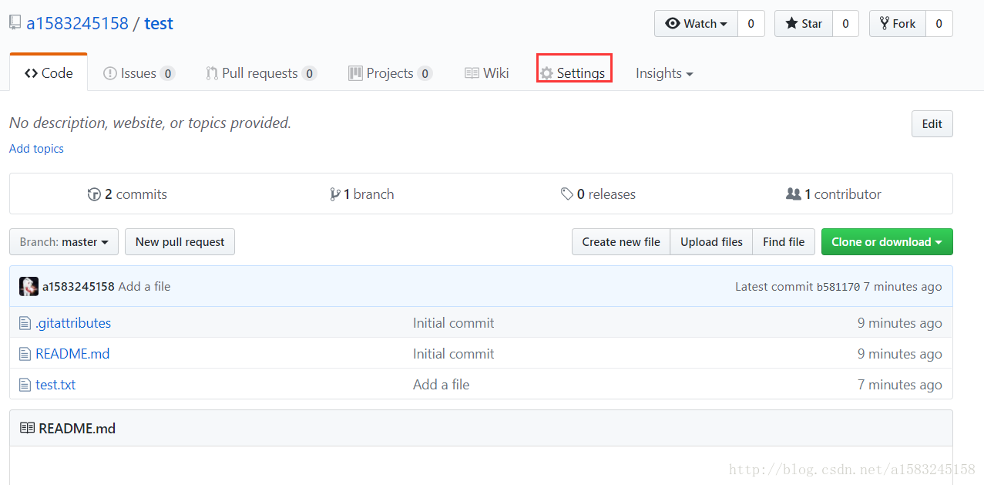Open the commit hash b581170 link
The image size is (984, 485).
838,287
